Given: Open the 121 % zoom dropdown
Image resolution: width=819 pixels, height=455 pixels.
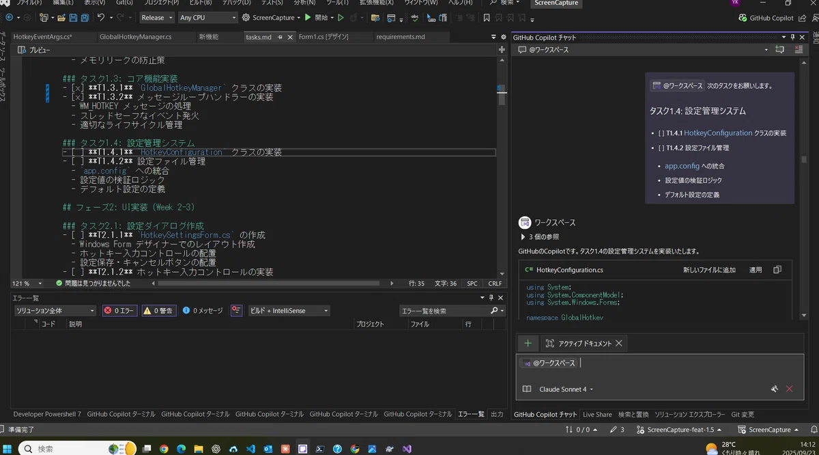Looking at the screenshot, I should (x=27, y=283).
